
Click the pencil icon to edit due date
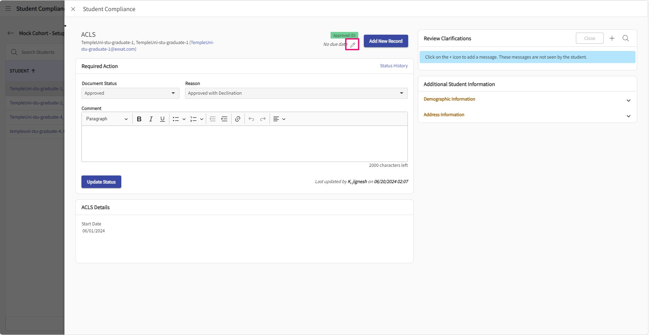(352, 45)
